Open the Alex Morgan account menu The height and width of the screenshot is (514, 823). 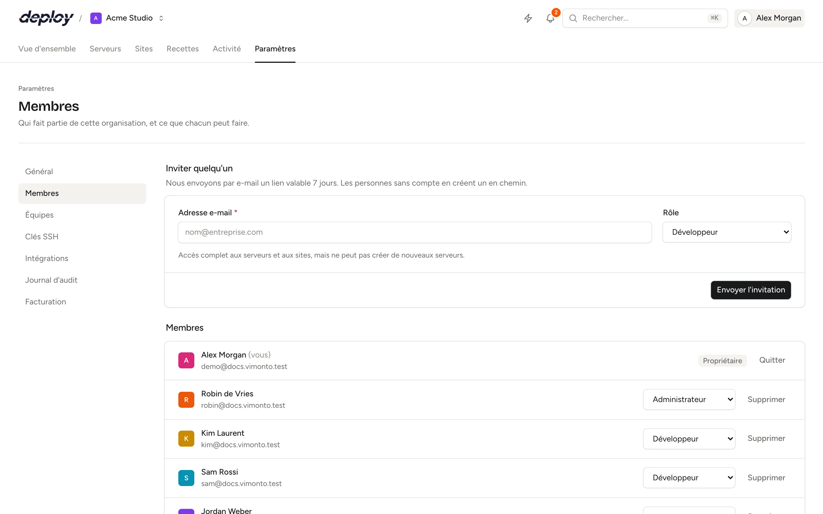point(769,18)
